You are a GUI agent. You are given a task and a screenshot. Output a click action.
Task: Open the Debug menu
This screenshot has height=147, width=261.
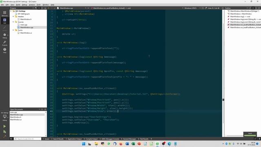coord(24,5)
